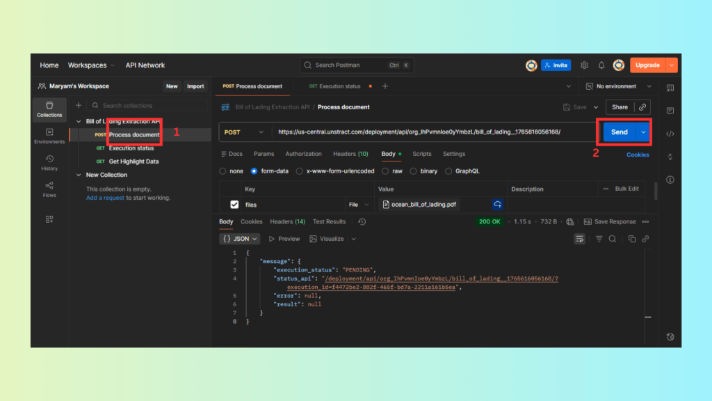Expand the No environment dropdown

point(618,86)
